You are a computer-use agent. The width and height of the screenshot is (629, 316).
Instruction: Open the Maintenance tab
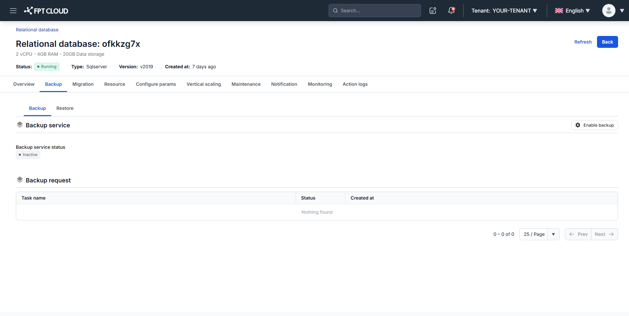(x=246, y=84)
